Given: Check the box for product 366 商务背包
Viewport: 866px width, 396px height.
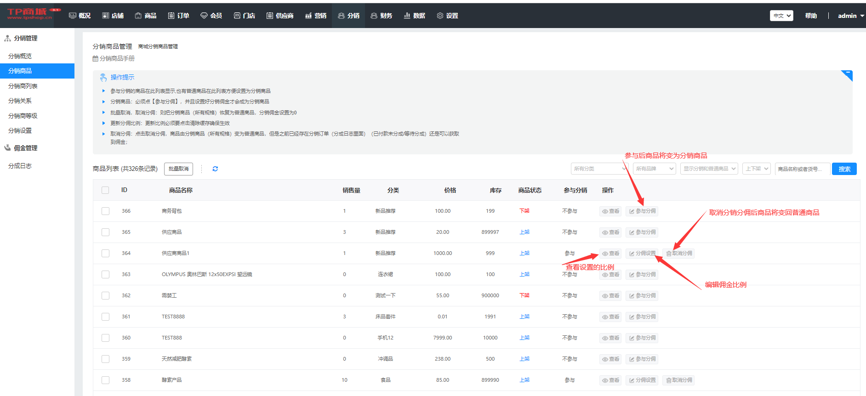Looking at the screenshot, I should coord(105,211).
